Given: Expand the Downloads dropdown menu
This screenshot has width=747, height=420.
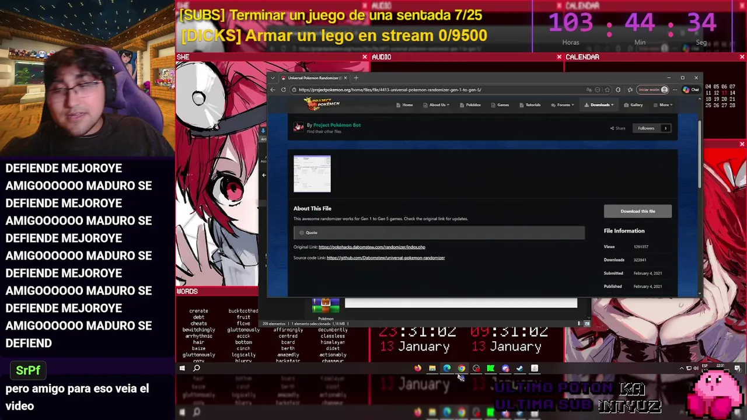Looking at the screenshot, I should click(599, 105).
